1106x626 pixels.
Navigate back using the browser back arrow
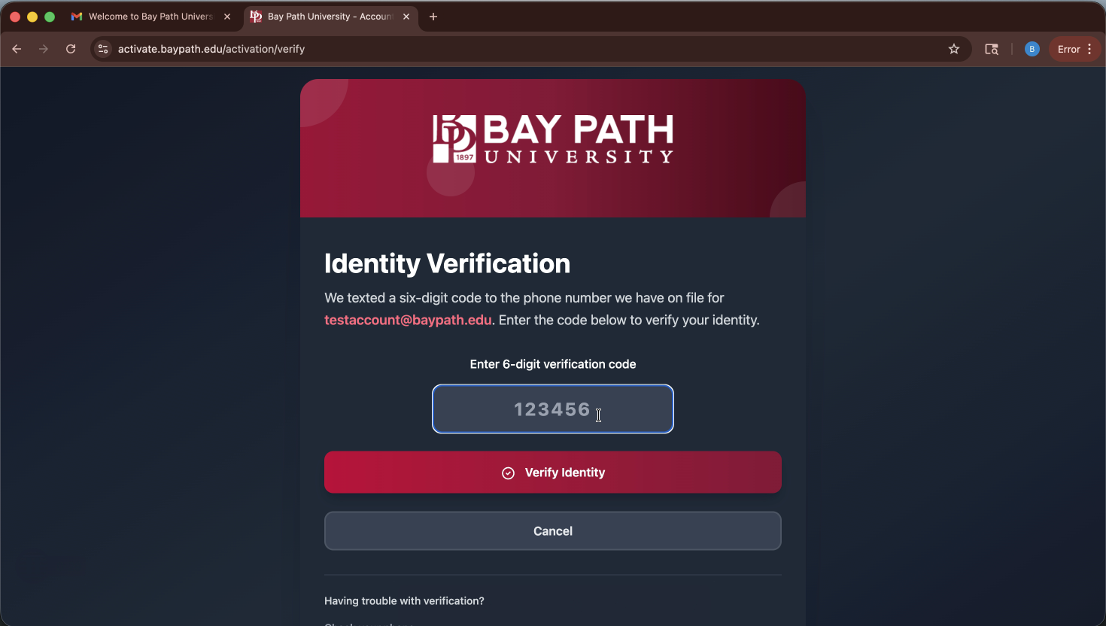17,49
